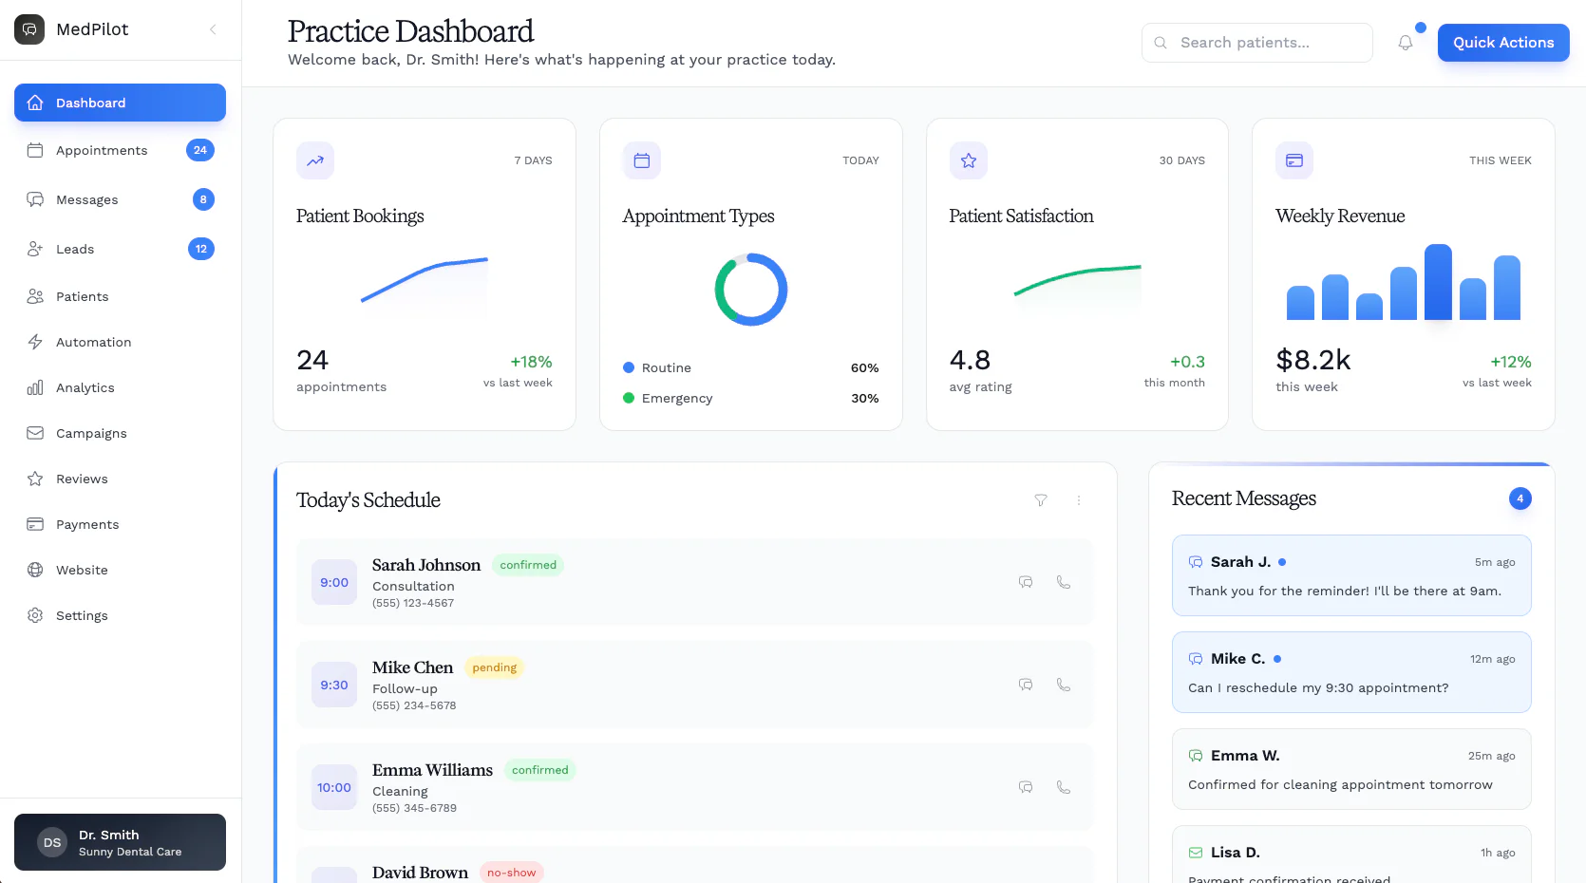This screenshot has height=883, width=1586.
Task: Click the notification bell icon
Action: click(1405, 43)
